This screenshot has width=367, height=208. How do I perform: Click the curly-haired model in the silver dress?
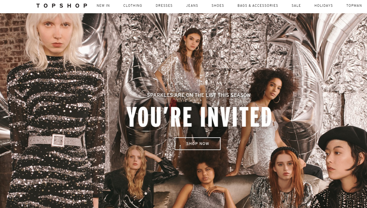(x=265, y=121)
